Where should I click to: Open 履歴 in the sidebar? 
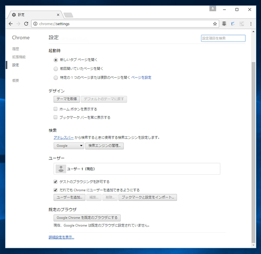pyautogui.click(x=16, y=49)
